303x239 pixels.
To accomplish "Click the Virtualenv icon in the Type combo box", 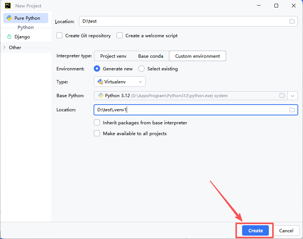I will tap(100, 82).
